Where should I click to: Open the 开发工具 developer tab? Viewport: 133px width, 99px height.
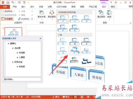(x=93, y=7)
